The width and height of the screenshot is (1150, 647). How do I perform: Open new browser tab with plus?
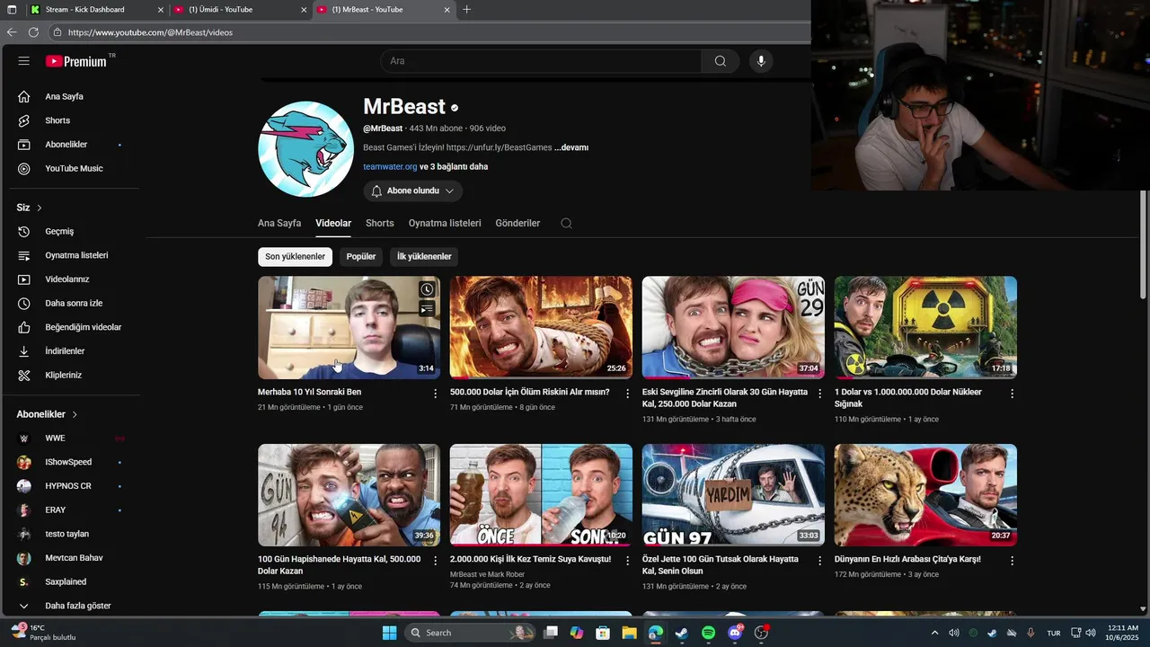[x=466, y=10]
